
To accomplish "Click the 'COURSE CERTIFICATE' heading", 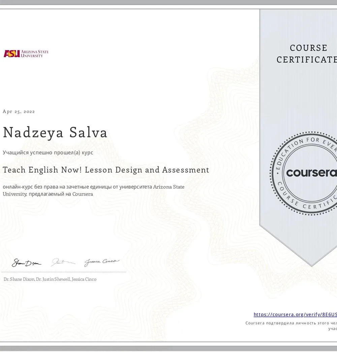I will (307, 54).
